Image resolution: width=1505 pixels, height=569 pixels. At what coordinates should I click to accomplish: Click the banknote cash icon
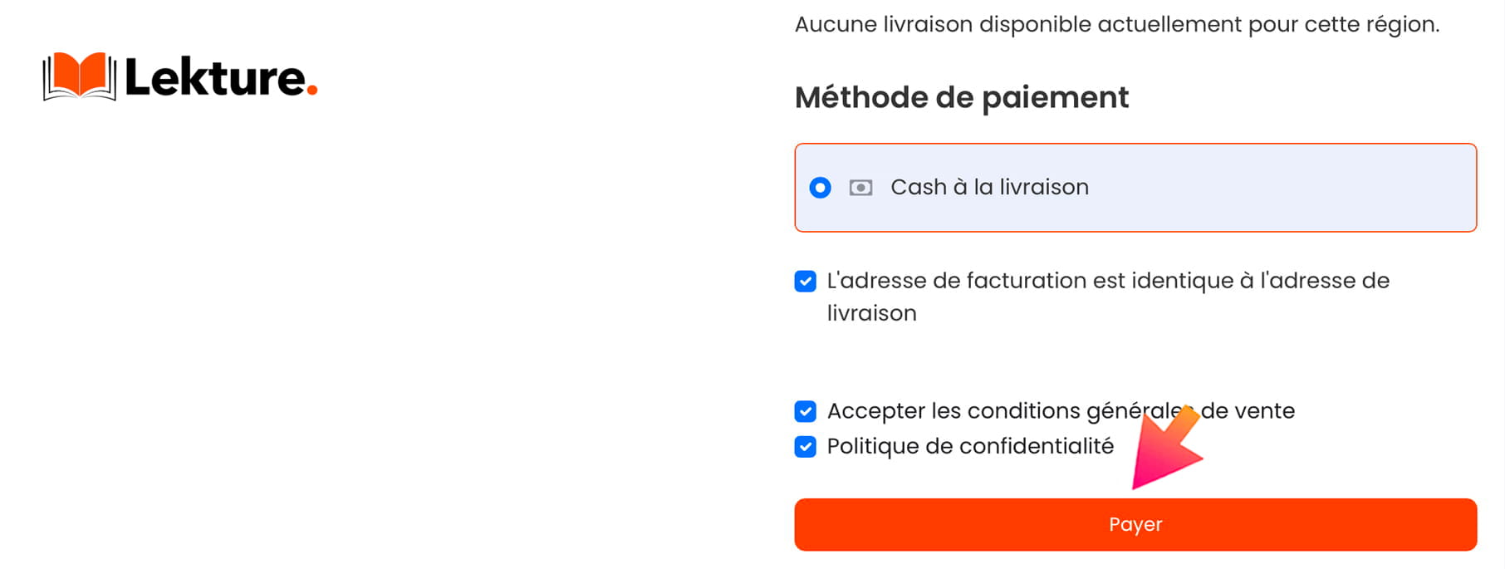coord(860,188)
